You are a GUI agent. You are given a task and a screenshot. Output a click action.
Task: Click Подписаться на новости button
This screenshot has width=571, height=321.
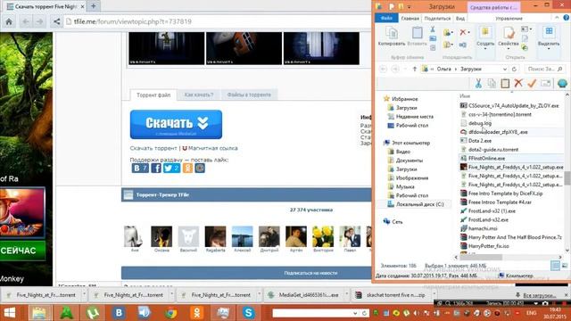310,273
